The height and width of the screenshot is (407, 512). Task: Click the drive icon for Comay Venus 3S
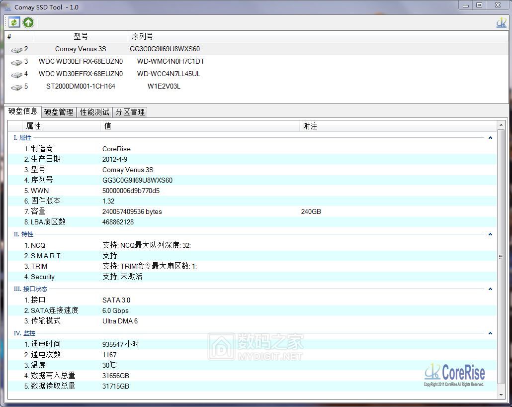(x=16, y=50)
